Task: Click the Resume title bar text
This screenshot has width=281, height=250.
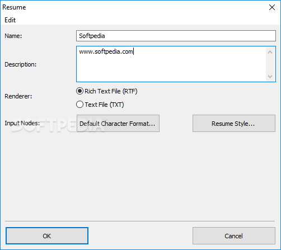Action: point(14,7)
